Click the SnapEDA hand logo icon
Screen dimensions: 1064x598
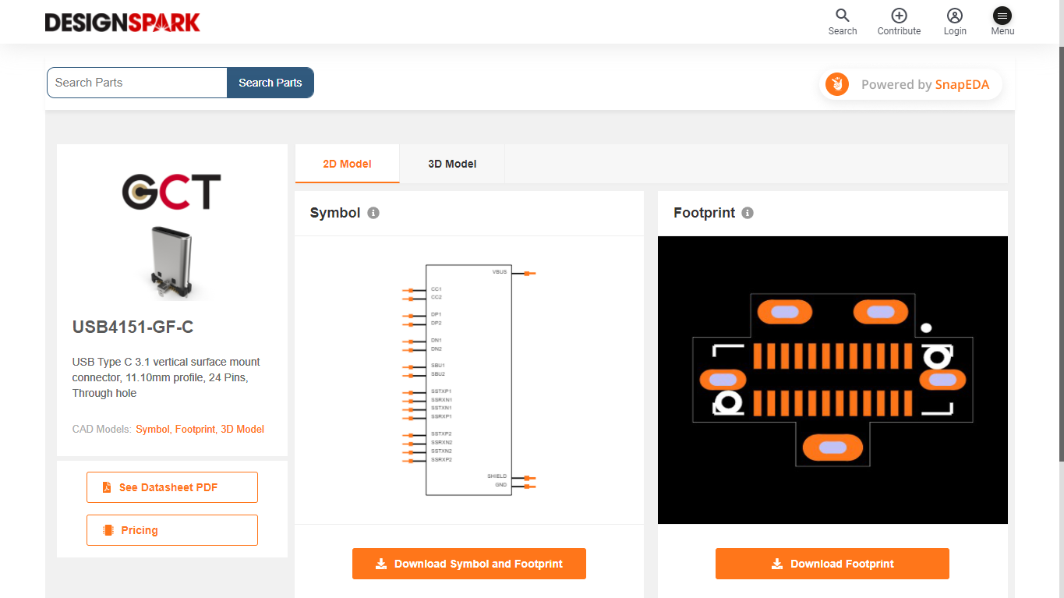point(837,84)
